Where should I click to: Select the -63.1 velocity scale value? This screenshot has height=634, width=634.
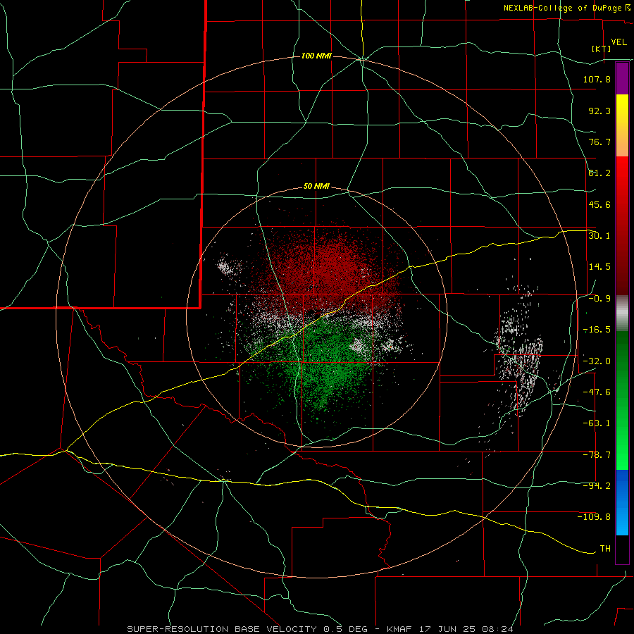tap(597, 423)
